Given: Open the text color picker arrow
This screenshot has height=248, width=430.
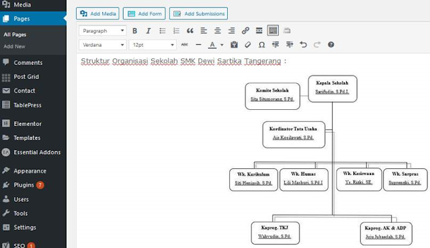Looking at the screenshot, I should 222,45.
